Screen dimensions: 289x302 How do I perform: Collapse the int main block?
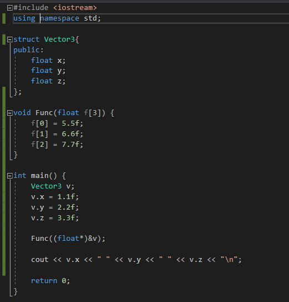coord(10,176)
